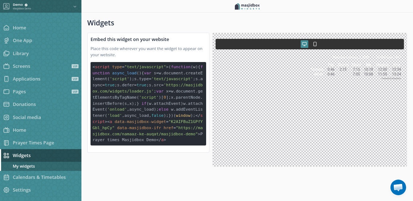Viewport: 413px width, 201px height.
Task: Click the VIP badge on Pages
Action: pos(75,92)
